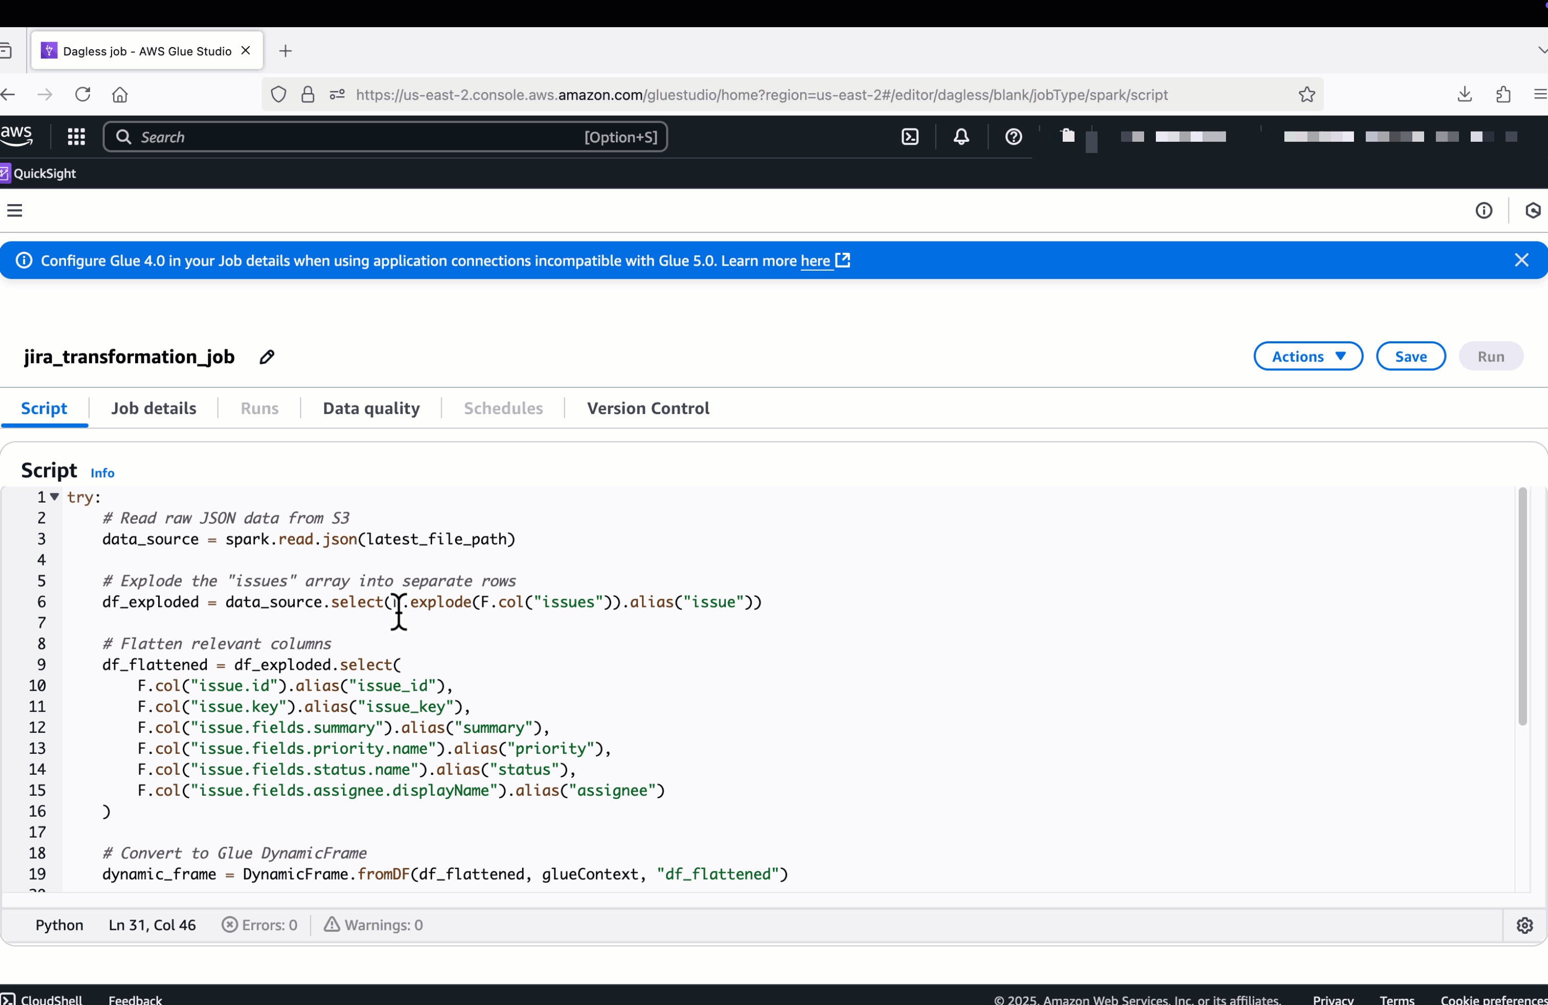Open script editor settings gear
Screen dimensions: 1548x1005
pos(1524,925)
